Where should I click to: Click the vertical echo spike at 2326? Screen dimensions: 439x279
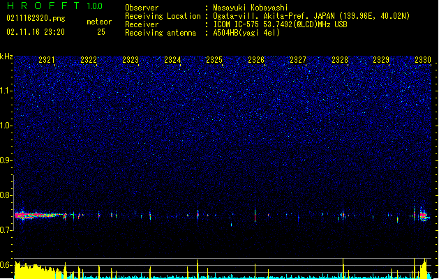point(255,216)
